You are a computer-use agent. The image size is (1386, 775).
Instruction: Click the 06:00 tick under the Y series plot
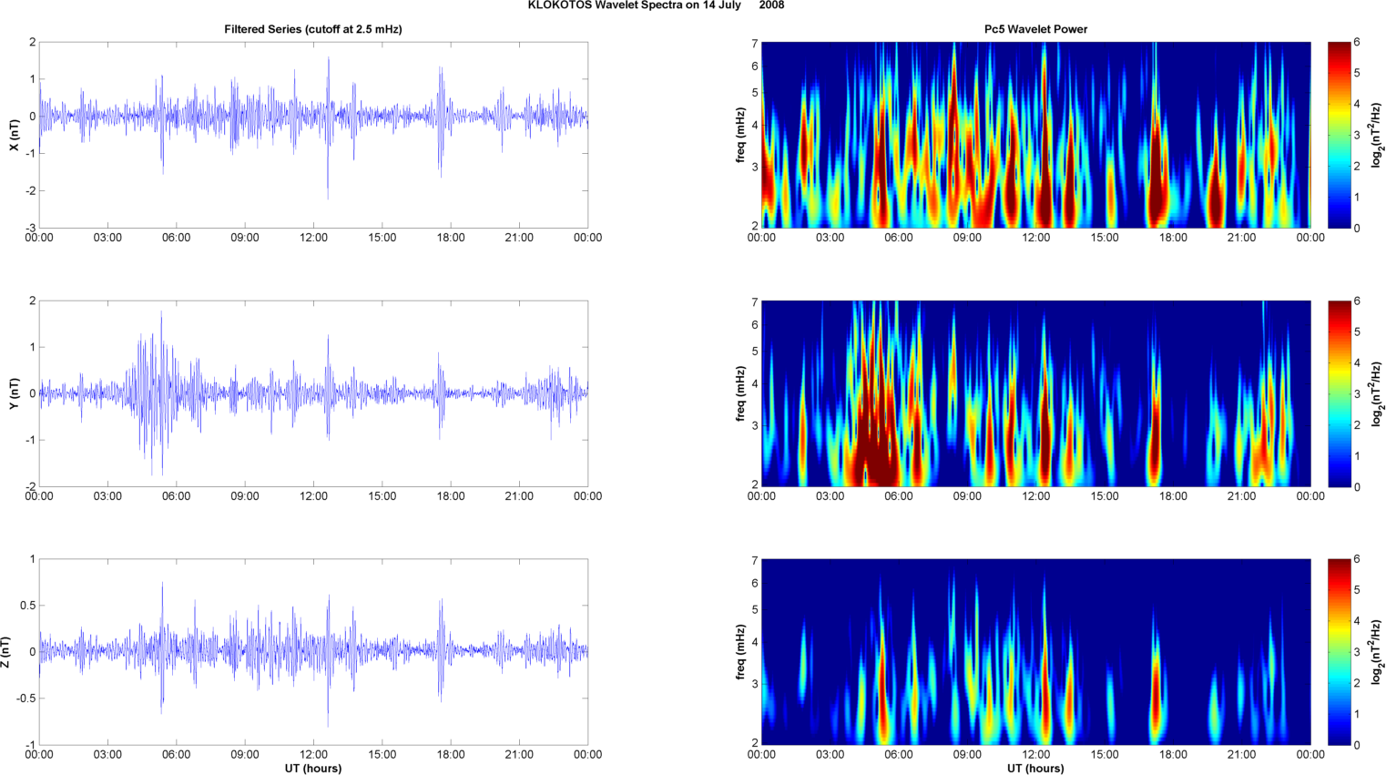(x=176, y=496)
